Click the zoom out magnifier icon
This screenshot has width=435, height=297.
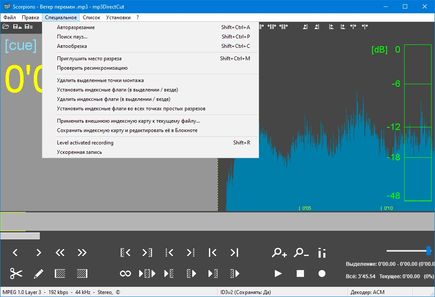[301, 253]
